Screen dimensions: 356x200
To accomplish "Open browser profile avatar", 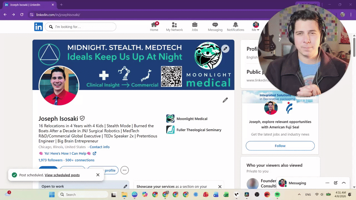I will coord(342,15).
